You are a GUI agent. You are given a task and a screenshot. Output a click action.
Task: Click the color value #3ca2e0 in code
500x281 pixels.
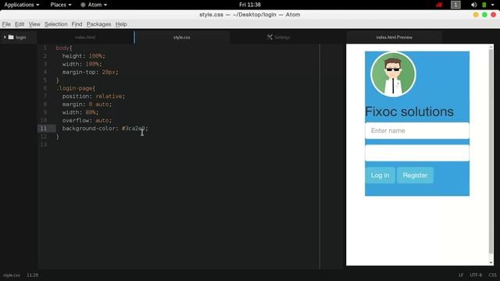(x=134, y=128)
